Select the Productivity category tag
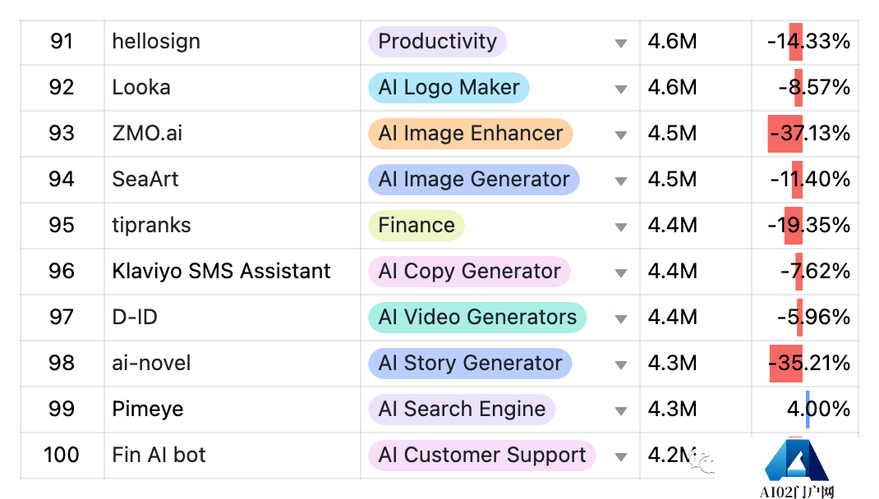Image resolution: width=879 pixels, height=499 pixels. (437, 42)
